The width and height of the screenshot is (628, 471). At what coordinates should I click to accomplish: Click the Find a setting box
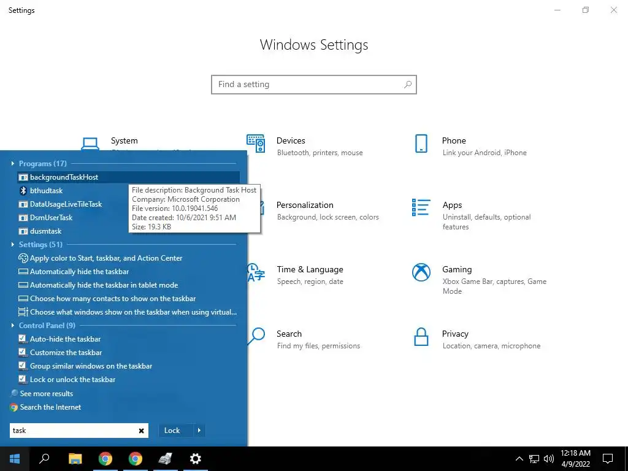[314, 85]
